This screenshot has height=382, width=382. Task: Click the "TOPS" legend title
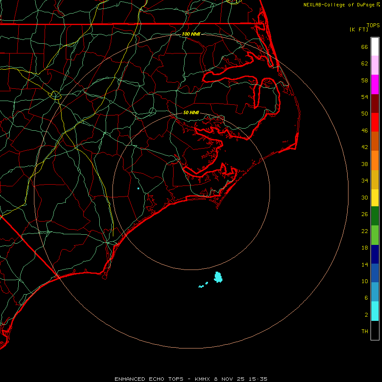[x=373, y=25]
